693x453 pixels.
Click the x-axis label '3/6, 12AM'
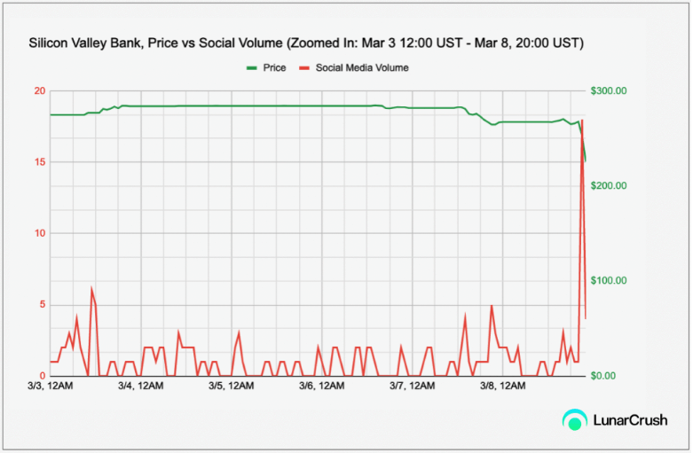pyautogui.click(x=322, y=386)
